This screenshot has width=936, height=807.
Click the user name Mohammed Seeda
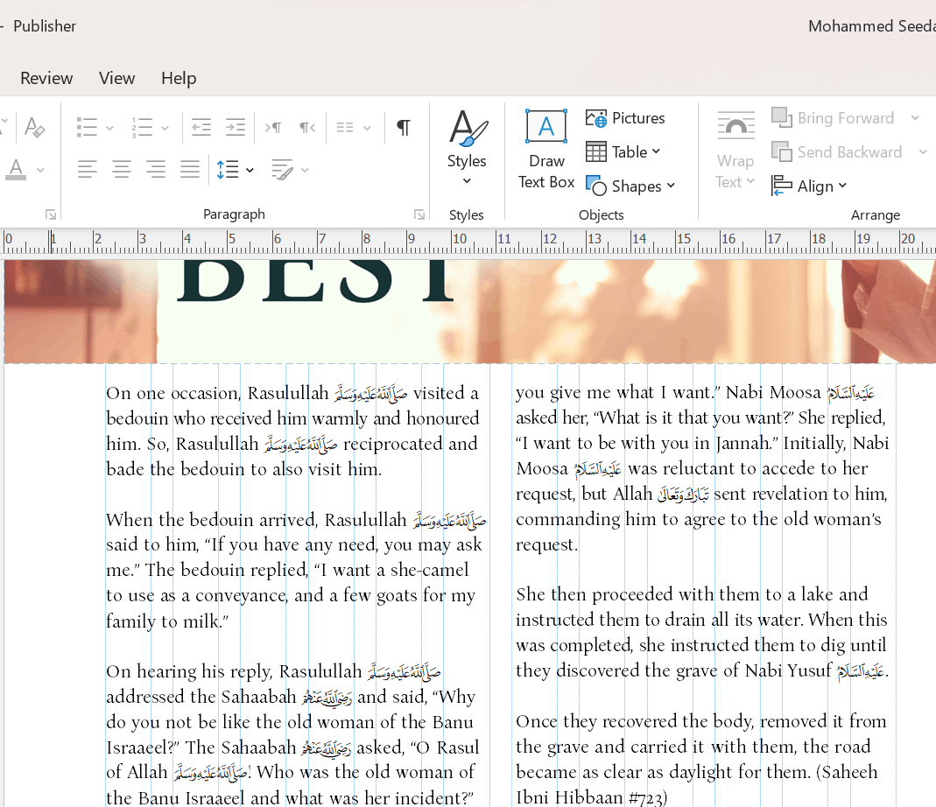pyautogui.click(x=871, y=26)
